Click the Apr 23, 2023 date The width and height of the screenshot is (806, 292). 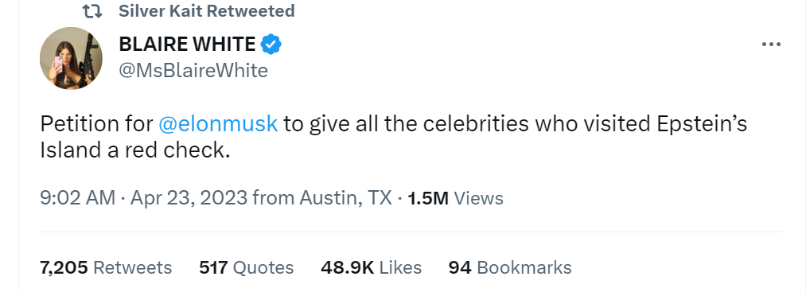pos(189,198)
